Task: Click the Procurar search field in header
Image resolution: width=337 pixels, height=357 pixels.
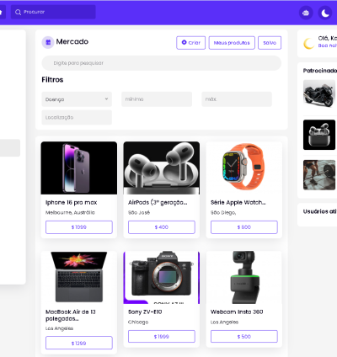Action: click(53, 12)
